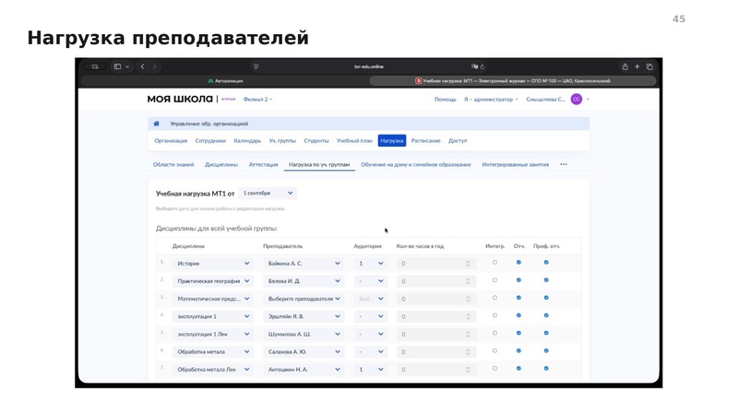Image resolution: width=738 pixels, height=415 pixels.
Task: Open the Уч. группы menu item
Action: 282,141
